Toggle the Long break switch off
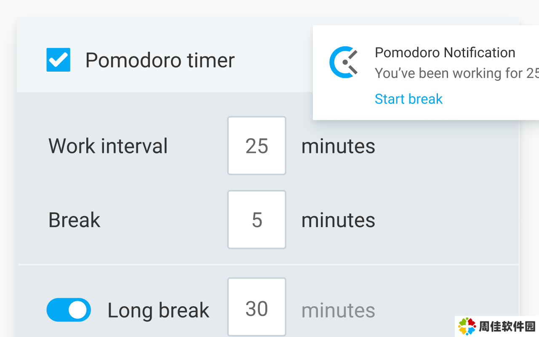Viewport: 539px width, 337px height. pyautogui.click(x=69, y=310)
